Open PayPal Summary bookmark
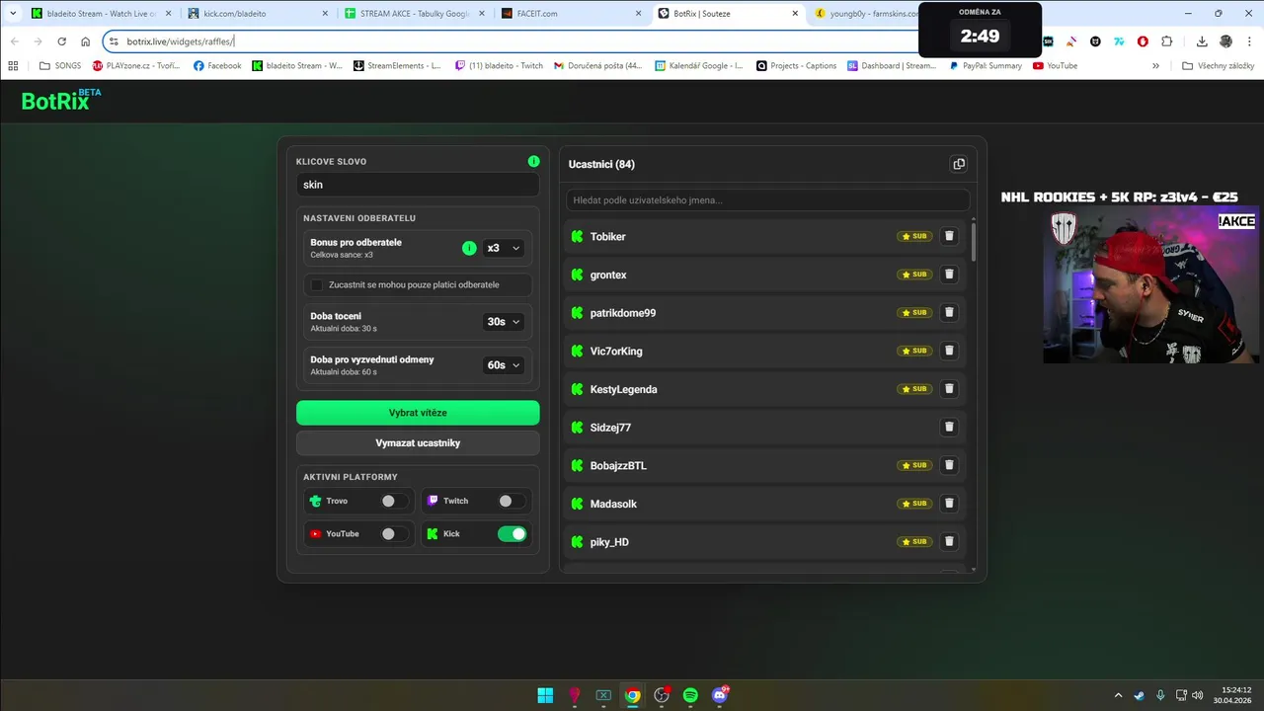 pos(985,65)
